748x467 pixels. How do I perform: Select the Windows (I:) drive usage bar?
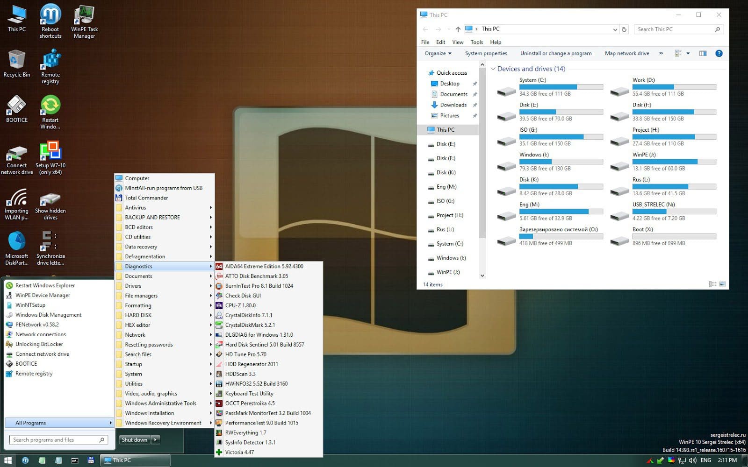tap(561, 162)
